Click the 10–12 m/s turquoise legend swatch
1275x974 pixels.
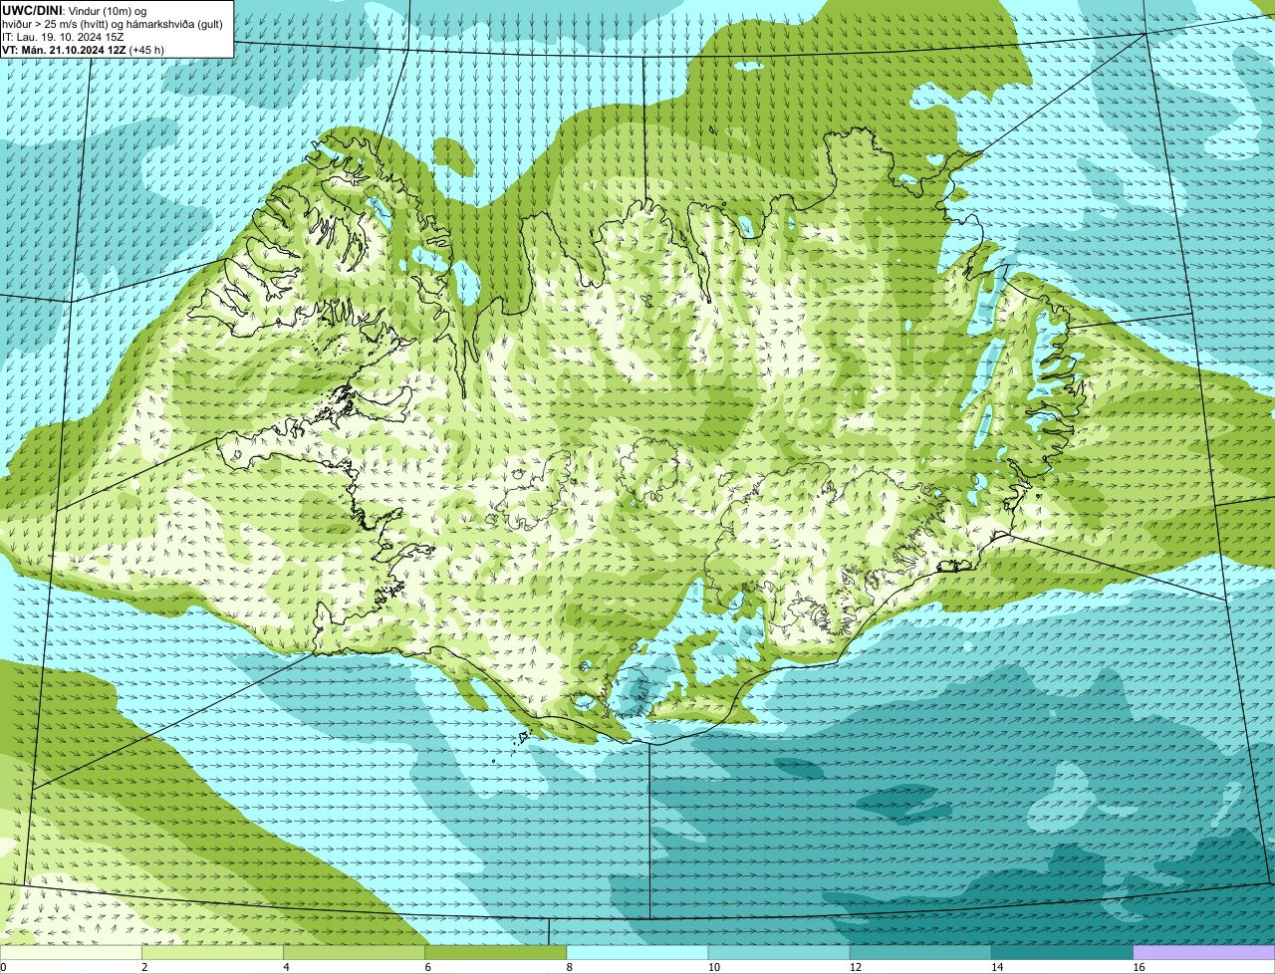coord(779,953)
